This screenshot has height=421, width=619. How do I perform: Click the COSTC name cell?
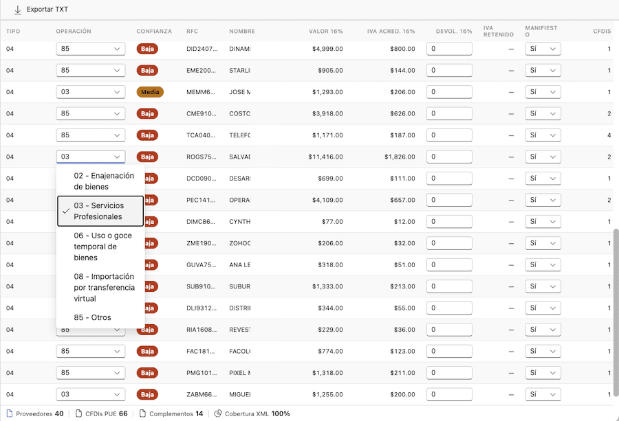point(239,113)
